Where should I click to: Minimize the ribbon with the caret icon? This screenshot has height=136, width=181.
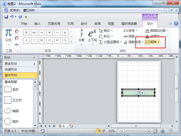[x=170, y=24]
